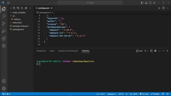
Task: Create a new folder in Explorer
Action: pos(18,8)
